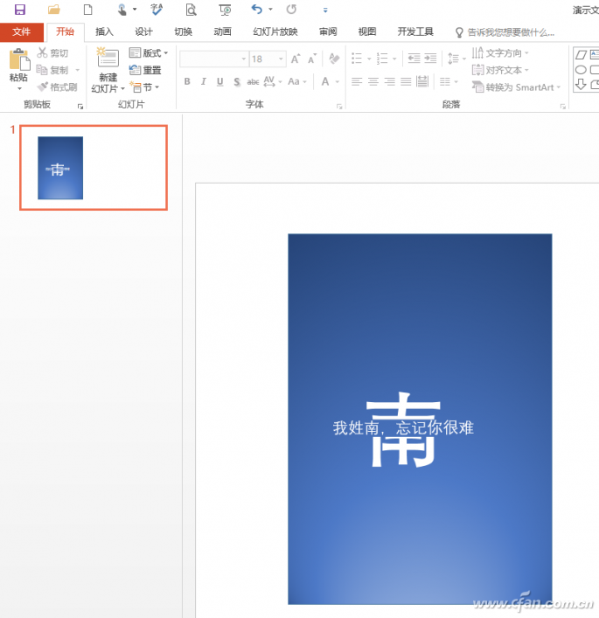Screen dimensions: 599x618
Task: Click 转换为 SmartArt button
Action: coord(516,87)
